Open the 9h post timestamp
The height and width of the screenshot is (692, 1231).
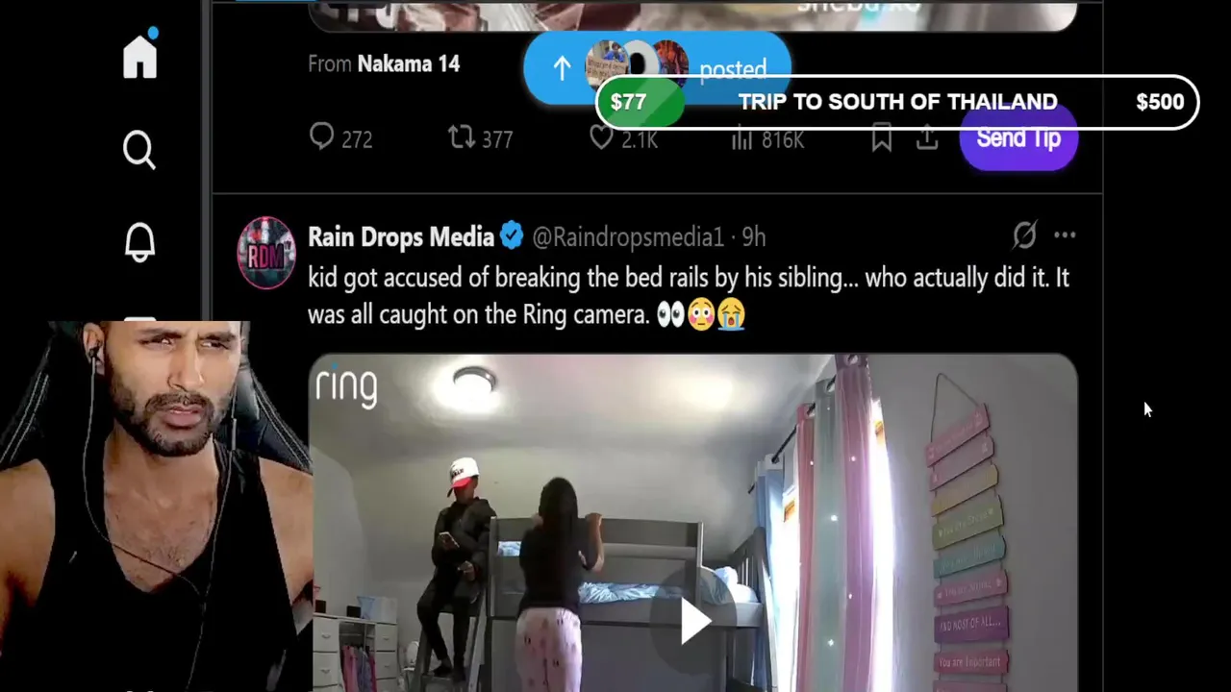point(754,237)
